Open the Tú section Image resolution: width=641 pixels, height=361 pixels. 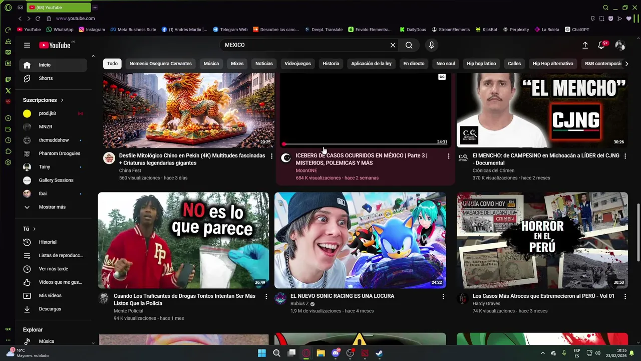29,229
